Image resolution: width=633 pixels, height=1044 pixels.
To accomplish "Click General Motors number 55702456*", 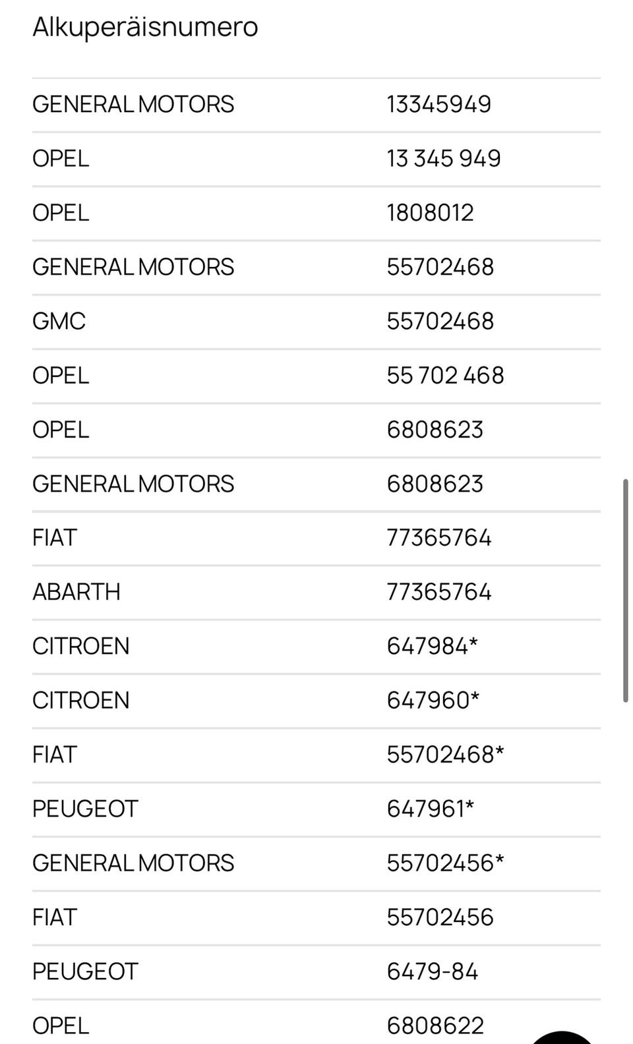I will click(445, 863).
